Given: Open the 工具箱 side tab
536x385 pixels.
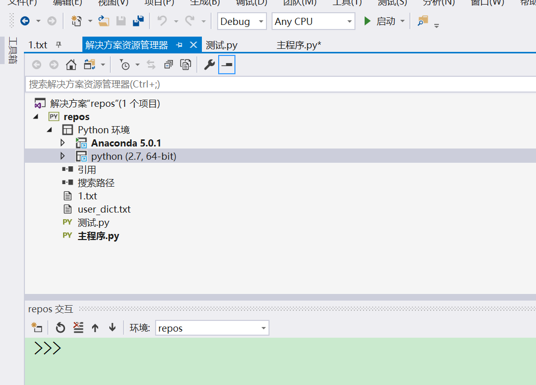Looking at the screenshot, I should [x=12, y=50].
